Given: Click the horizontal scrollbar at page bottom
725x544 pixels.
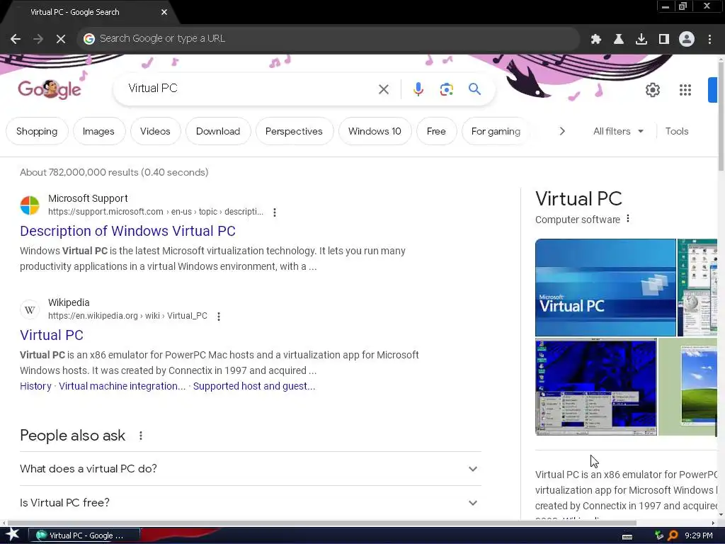Looking at the screenshot, I should 322,523.
